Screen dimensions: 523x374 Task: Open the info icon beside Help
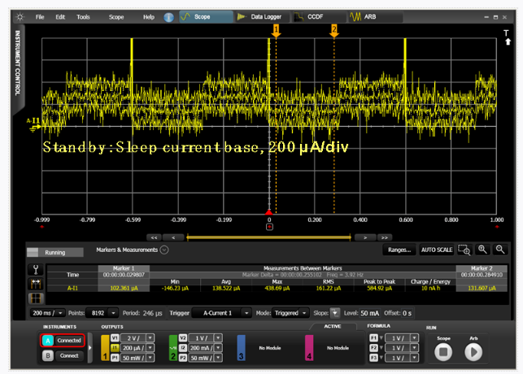point(168,17)
